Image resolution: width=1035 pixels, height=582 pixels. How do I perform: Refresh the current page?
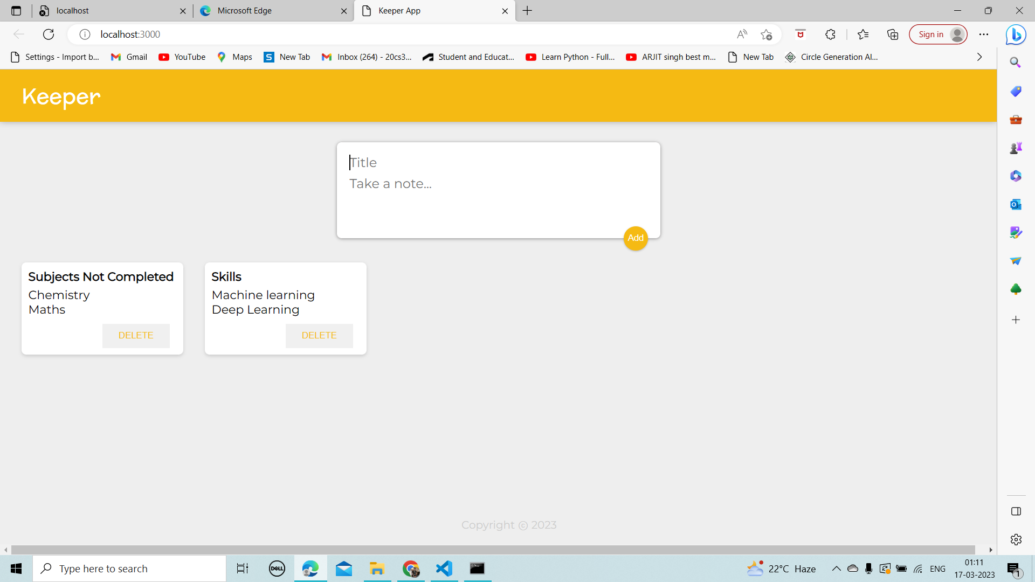pos(49,34)
